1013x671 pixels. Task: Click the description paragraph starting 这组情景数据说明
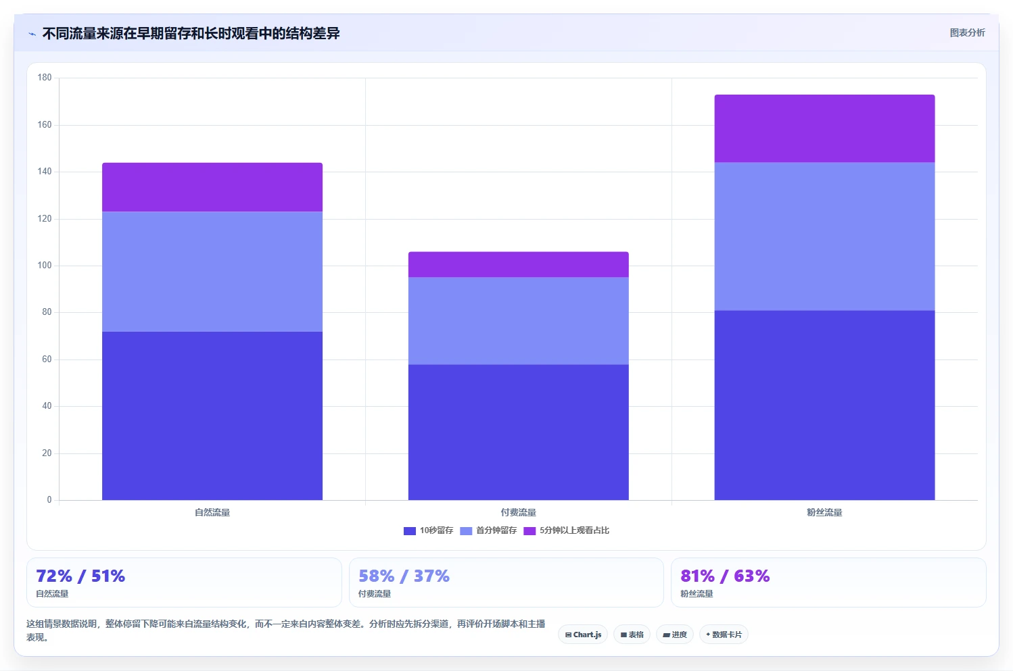point(285,630)
